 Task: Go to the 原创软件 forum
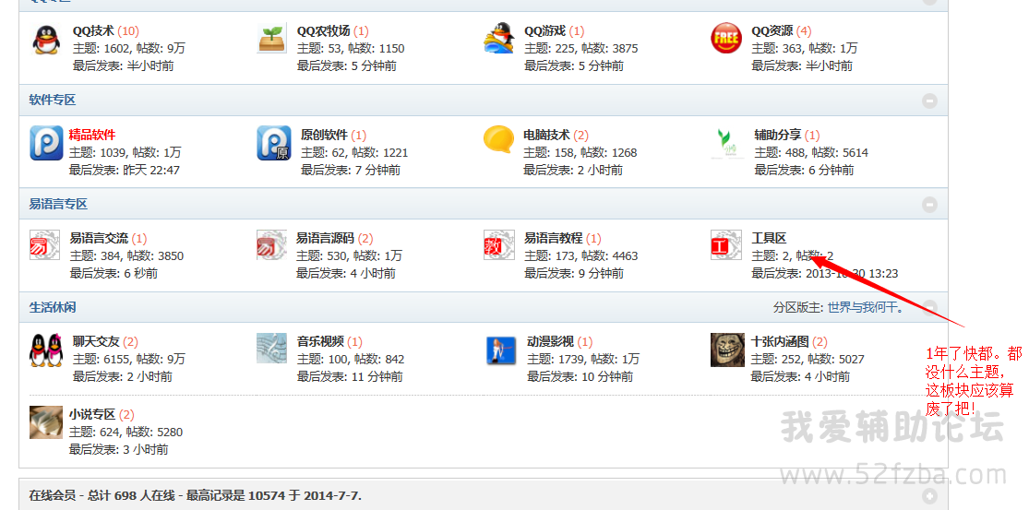coord(324,135)
